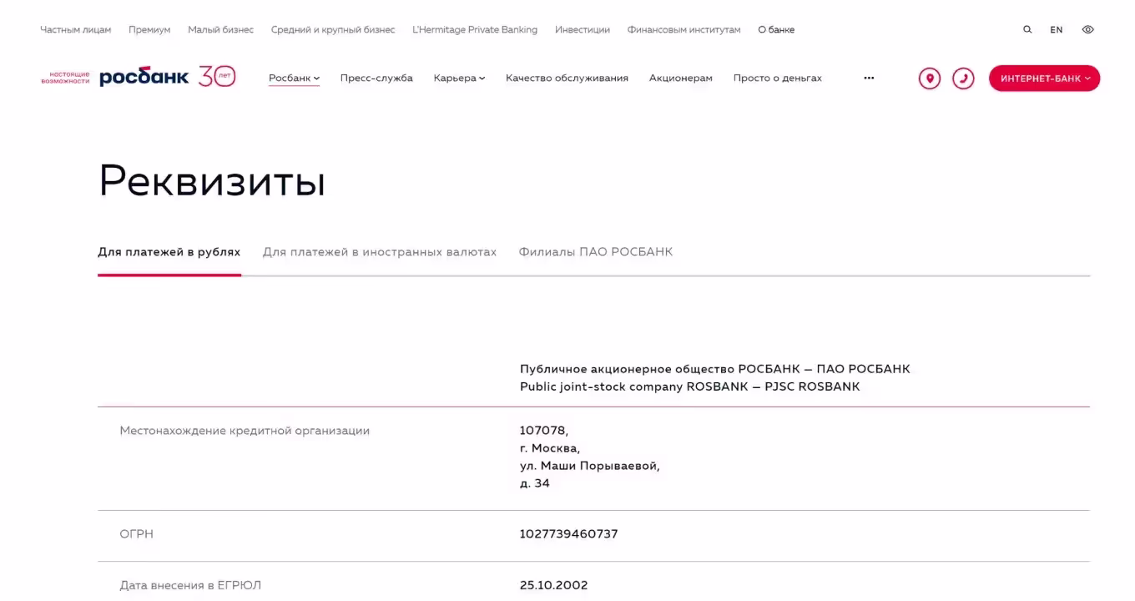Click the phone contact icon
The image size is (1135, 601).
tap(963, 78)
